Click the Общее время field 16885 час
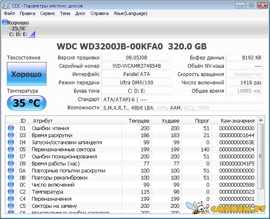The height and width of the screenshot is (219, 270). pos(245,91)
